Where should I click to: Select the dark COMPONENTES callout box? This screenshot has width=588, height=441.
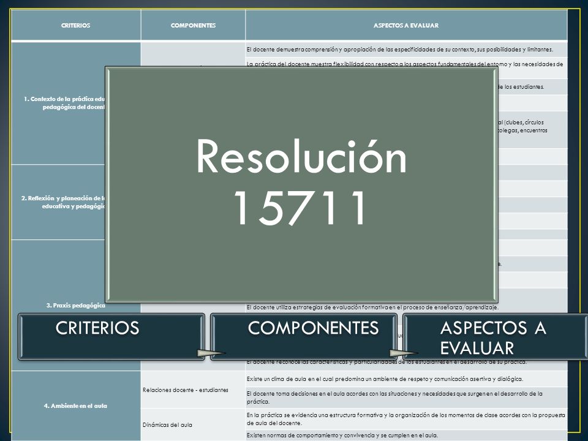pyautogui.click(x=303, y=337)
